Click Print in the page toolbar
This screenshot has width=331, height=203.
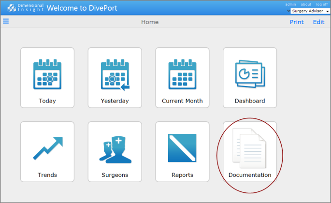click(297, 22)
